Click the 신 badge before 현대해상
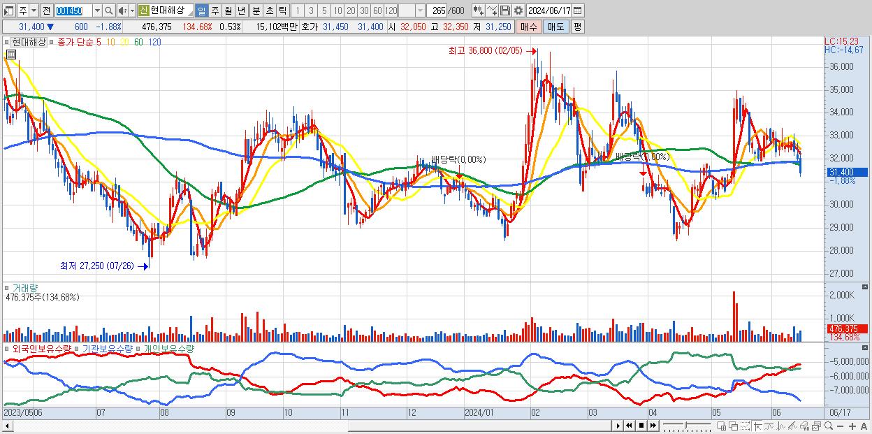The image size is (872, 434). [143, 10]
